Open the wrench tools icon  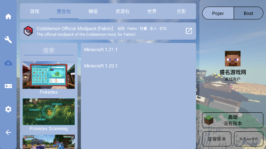(x=8, y=40)
